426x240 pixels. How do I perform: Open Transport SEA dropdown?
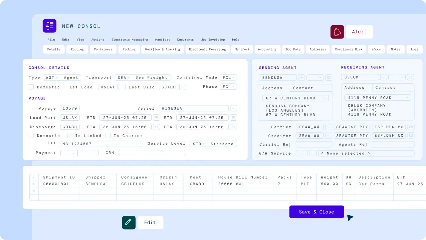pos(123,77)
